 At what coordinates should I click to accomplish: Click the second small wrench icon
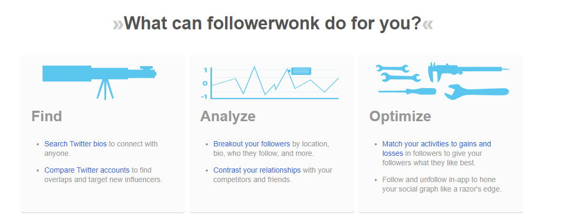(x=400, y=77)
